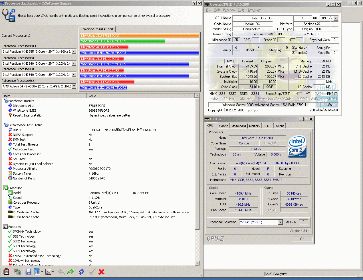Click the Dhrystone ALU row icon

(x=10, y=106)
